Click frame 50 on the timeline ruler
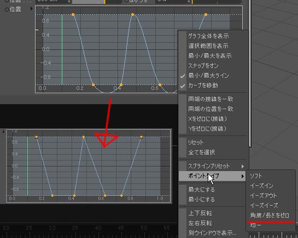This screenshot has width=298, height=238. pos(144,228)
